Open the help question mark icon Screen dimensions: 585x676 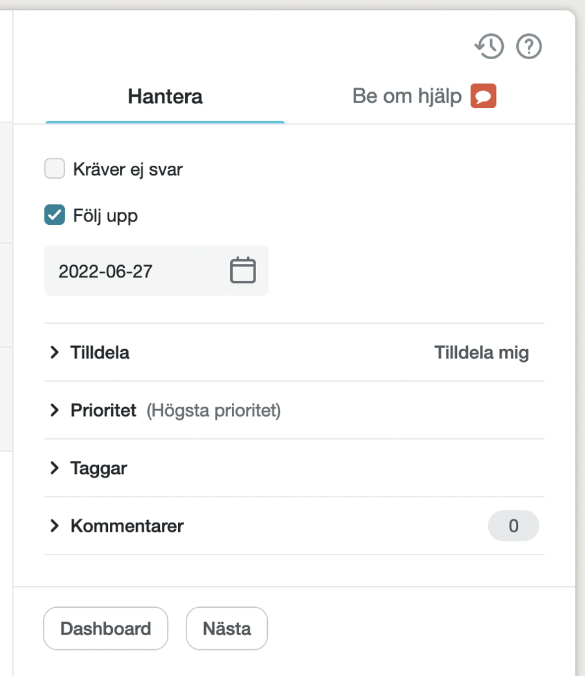[x=529, y=46]
